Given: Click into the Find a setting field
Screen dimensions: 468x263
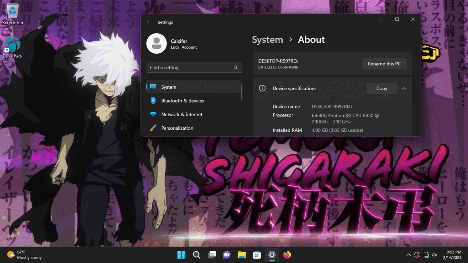Looking at the screenshot, I should coord(194,68).
